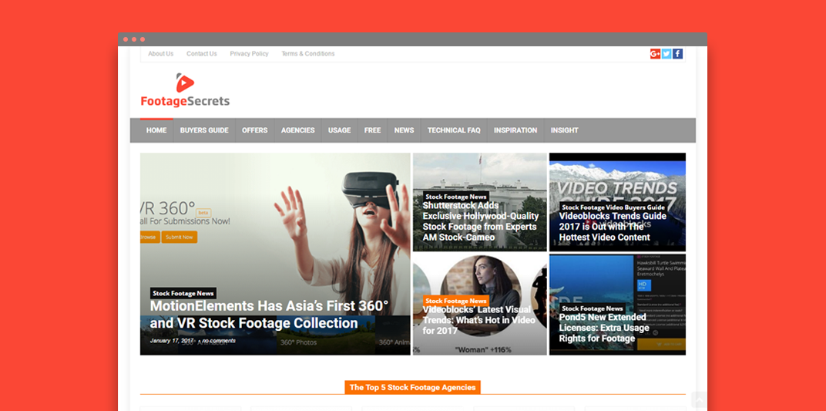Click the FootageSecrets logo
The height and width of the screenshot is (411, 826).
click(x=185, y=90)
